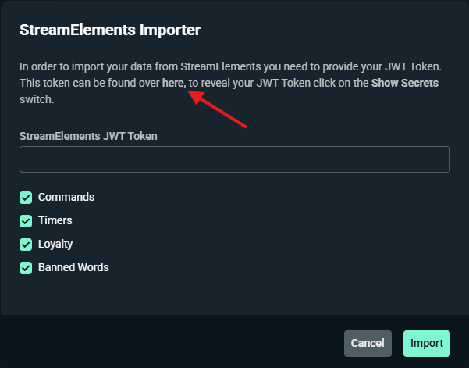Deselect the Banned Words checkbox
This screenshot has width=469, height=368.
tap(26, 268)
